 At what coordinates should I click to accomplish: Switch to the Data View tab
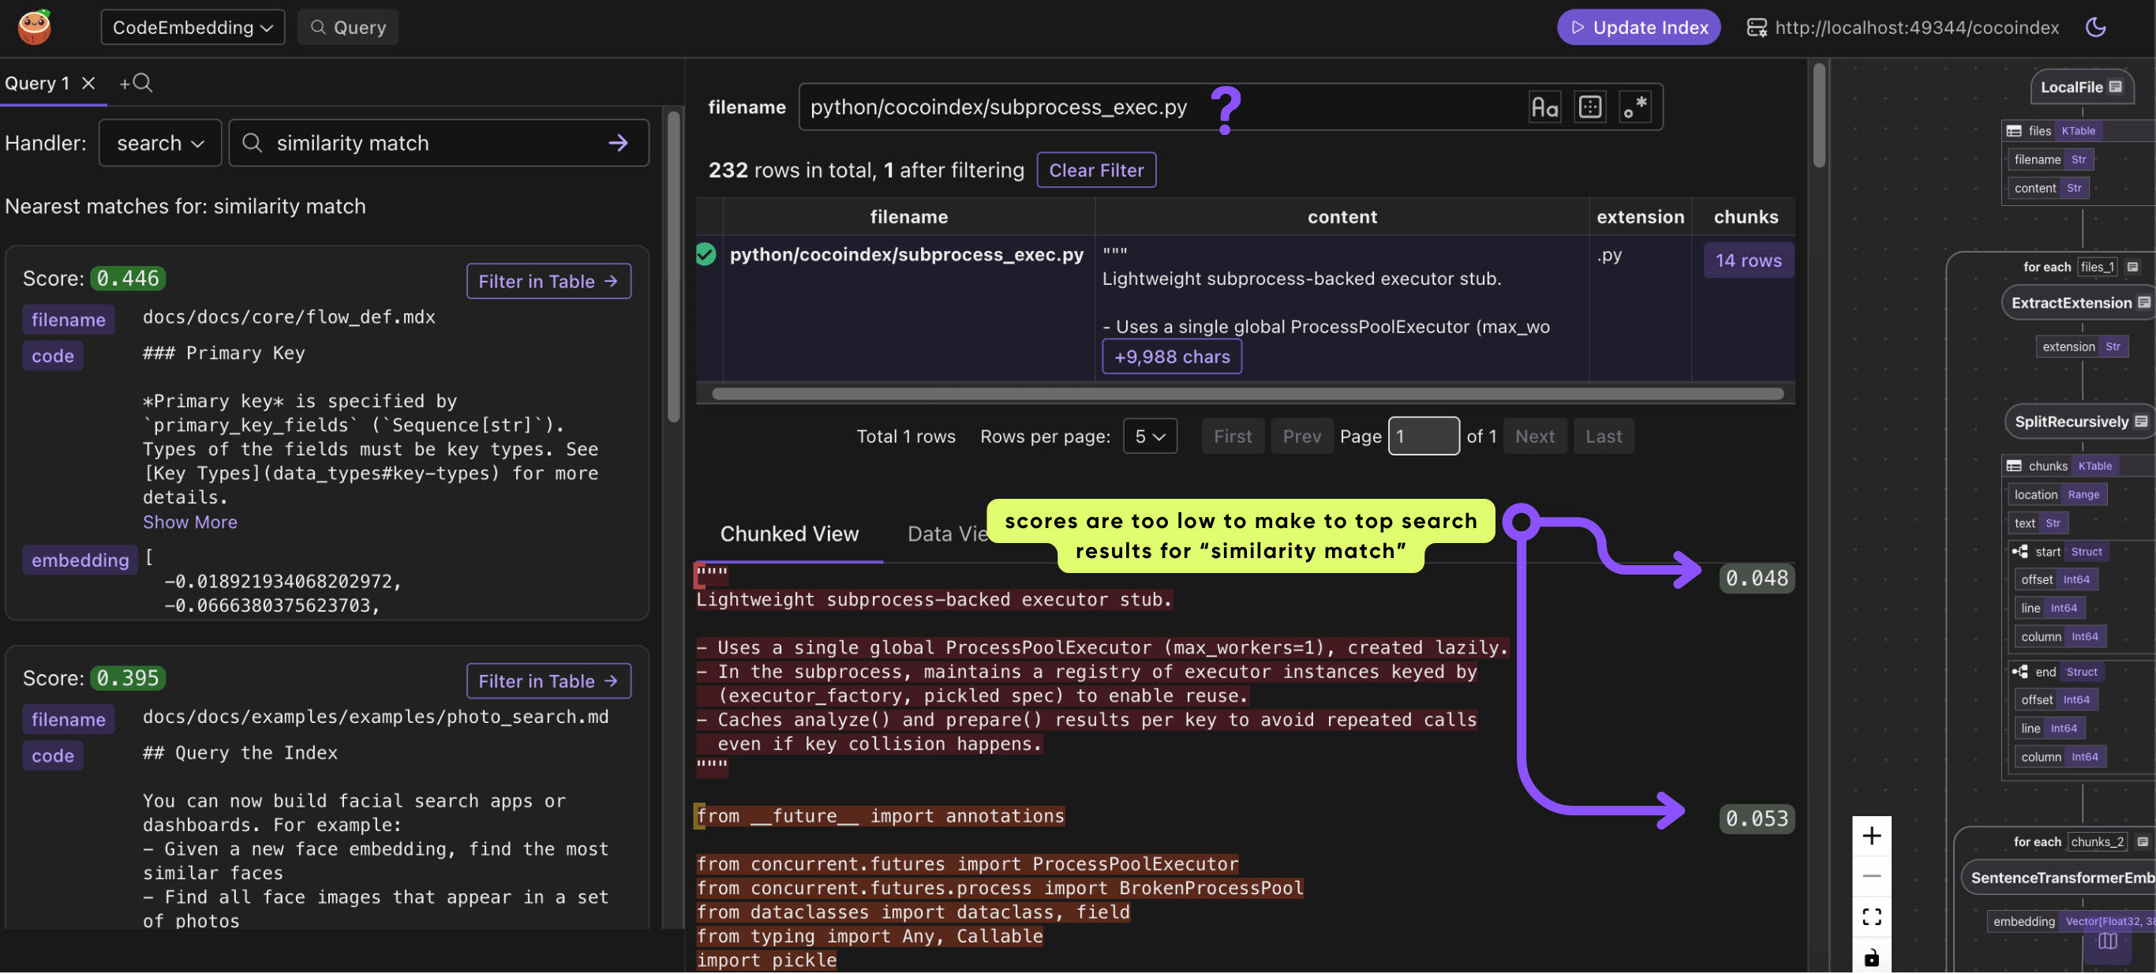coord(946,534)
